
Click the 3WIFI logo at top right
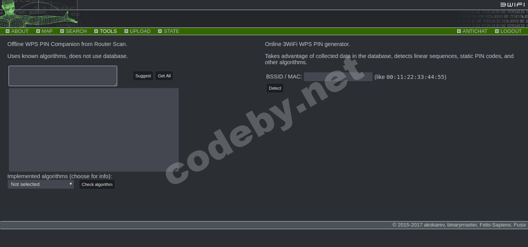coord(513,5)
